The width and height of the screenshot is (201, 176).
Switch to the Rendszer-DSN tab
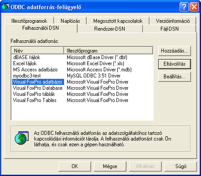(110, 29)
